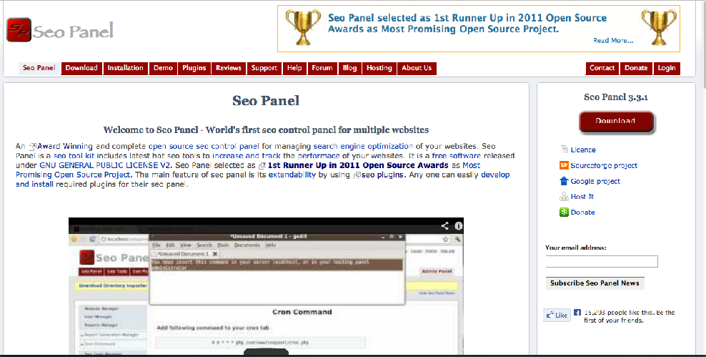Viewport: 706px width, 357px height.
Task: Focus the Your email address field
Action: pos(602,261)
